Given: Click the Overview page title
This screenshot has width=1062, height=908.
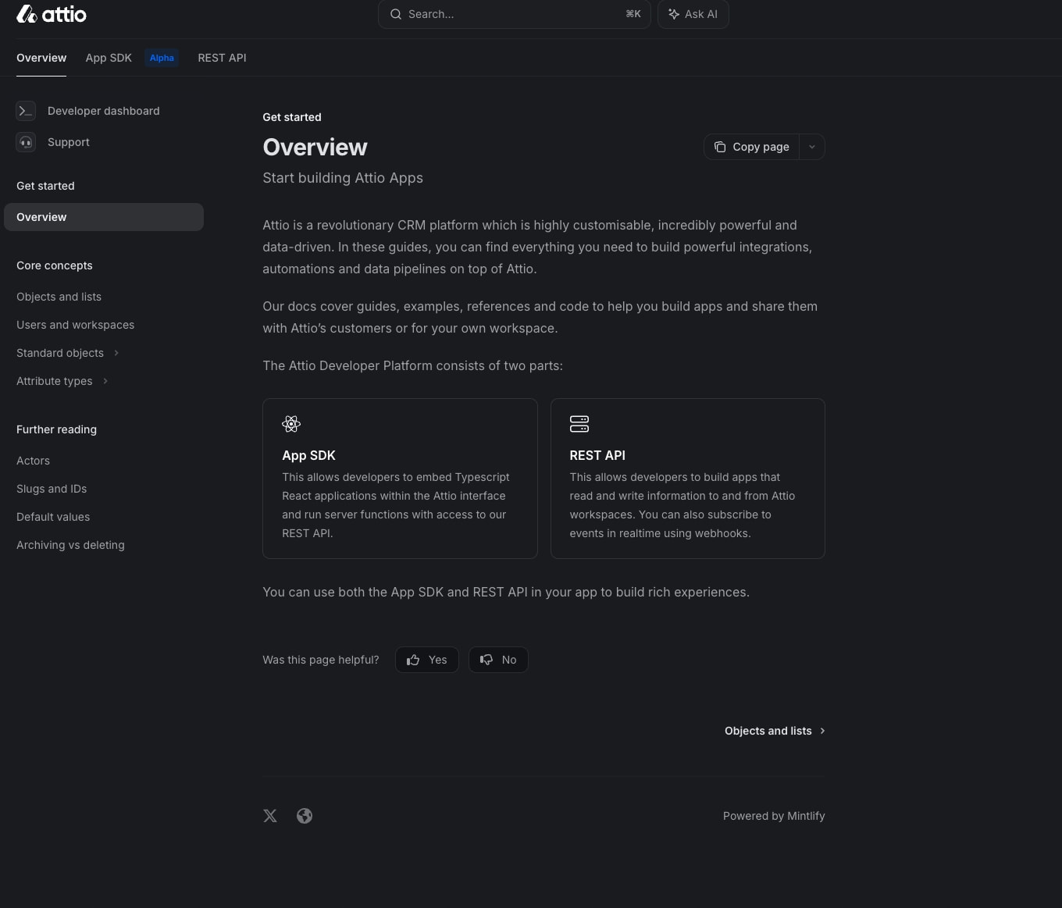Looking at the screenshot, I should (x=315, y=147).
